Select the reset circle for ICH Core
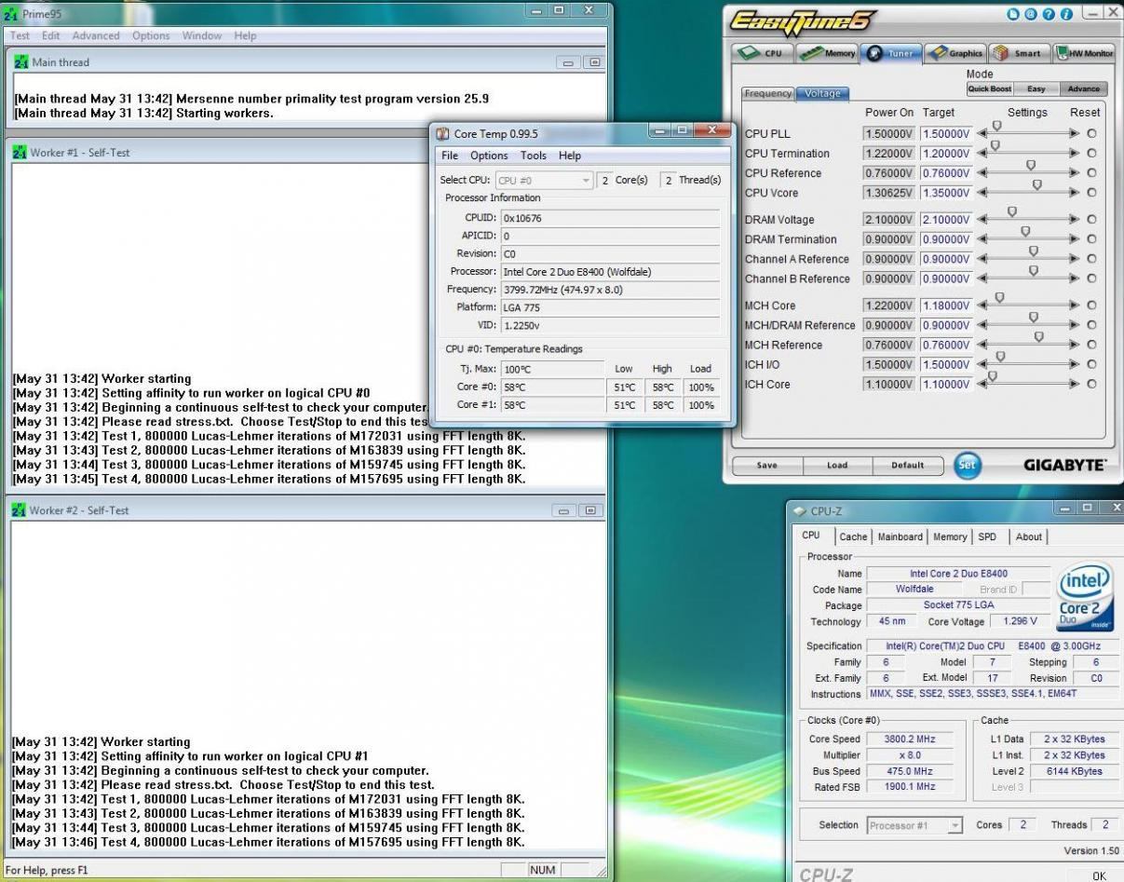 point(1091,384)
